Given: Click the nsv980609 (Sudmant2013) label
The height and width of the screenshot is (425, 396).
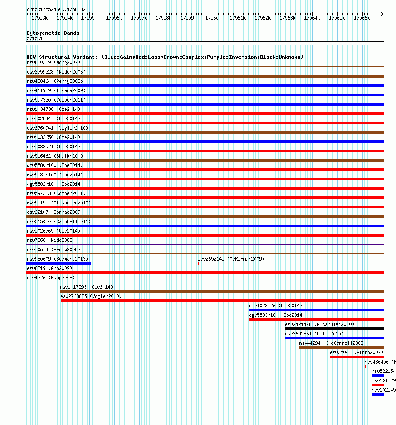Looking at the screenshot, I should 57,259.
